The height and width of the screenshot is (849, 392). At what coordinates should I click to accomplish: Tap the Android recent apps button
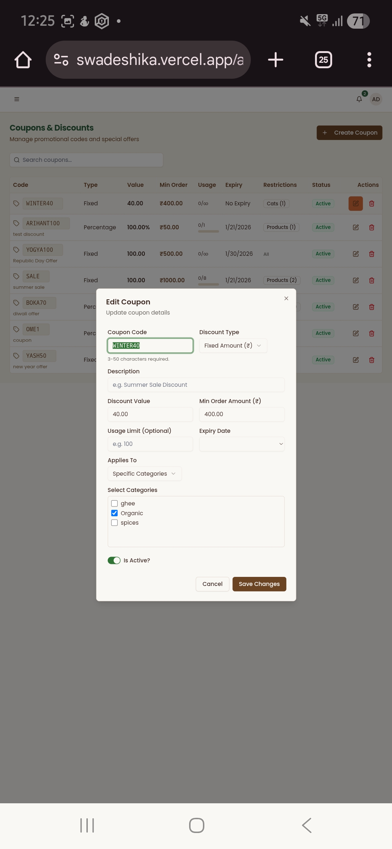tap(87, 825)
